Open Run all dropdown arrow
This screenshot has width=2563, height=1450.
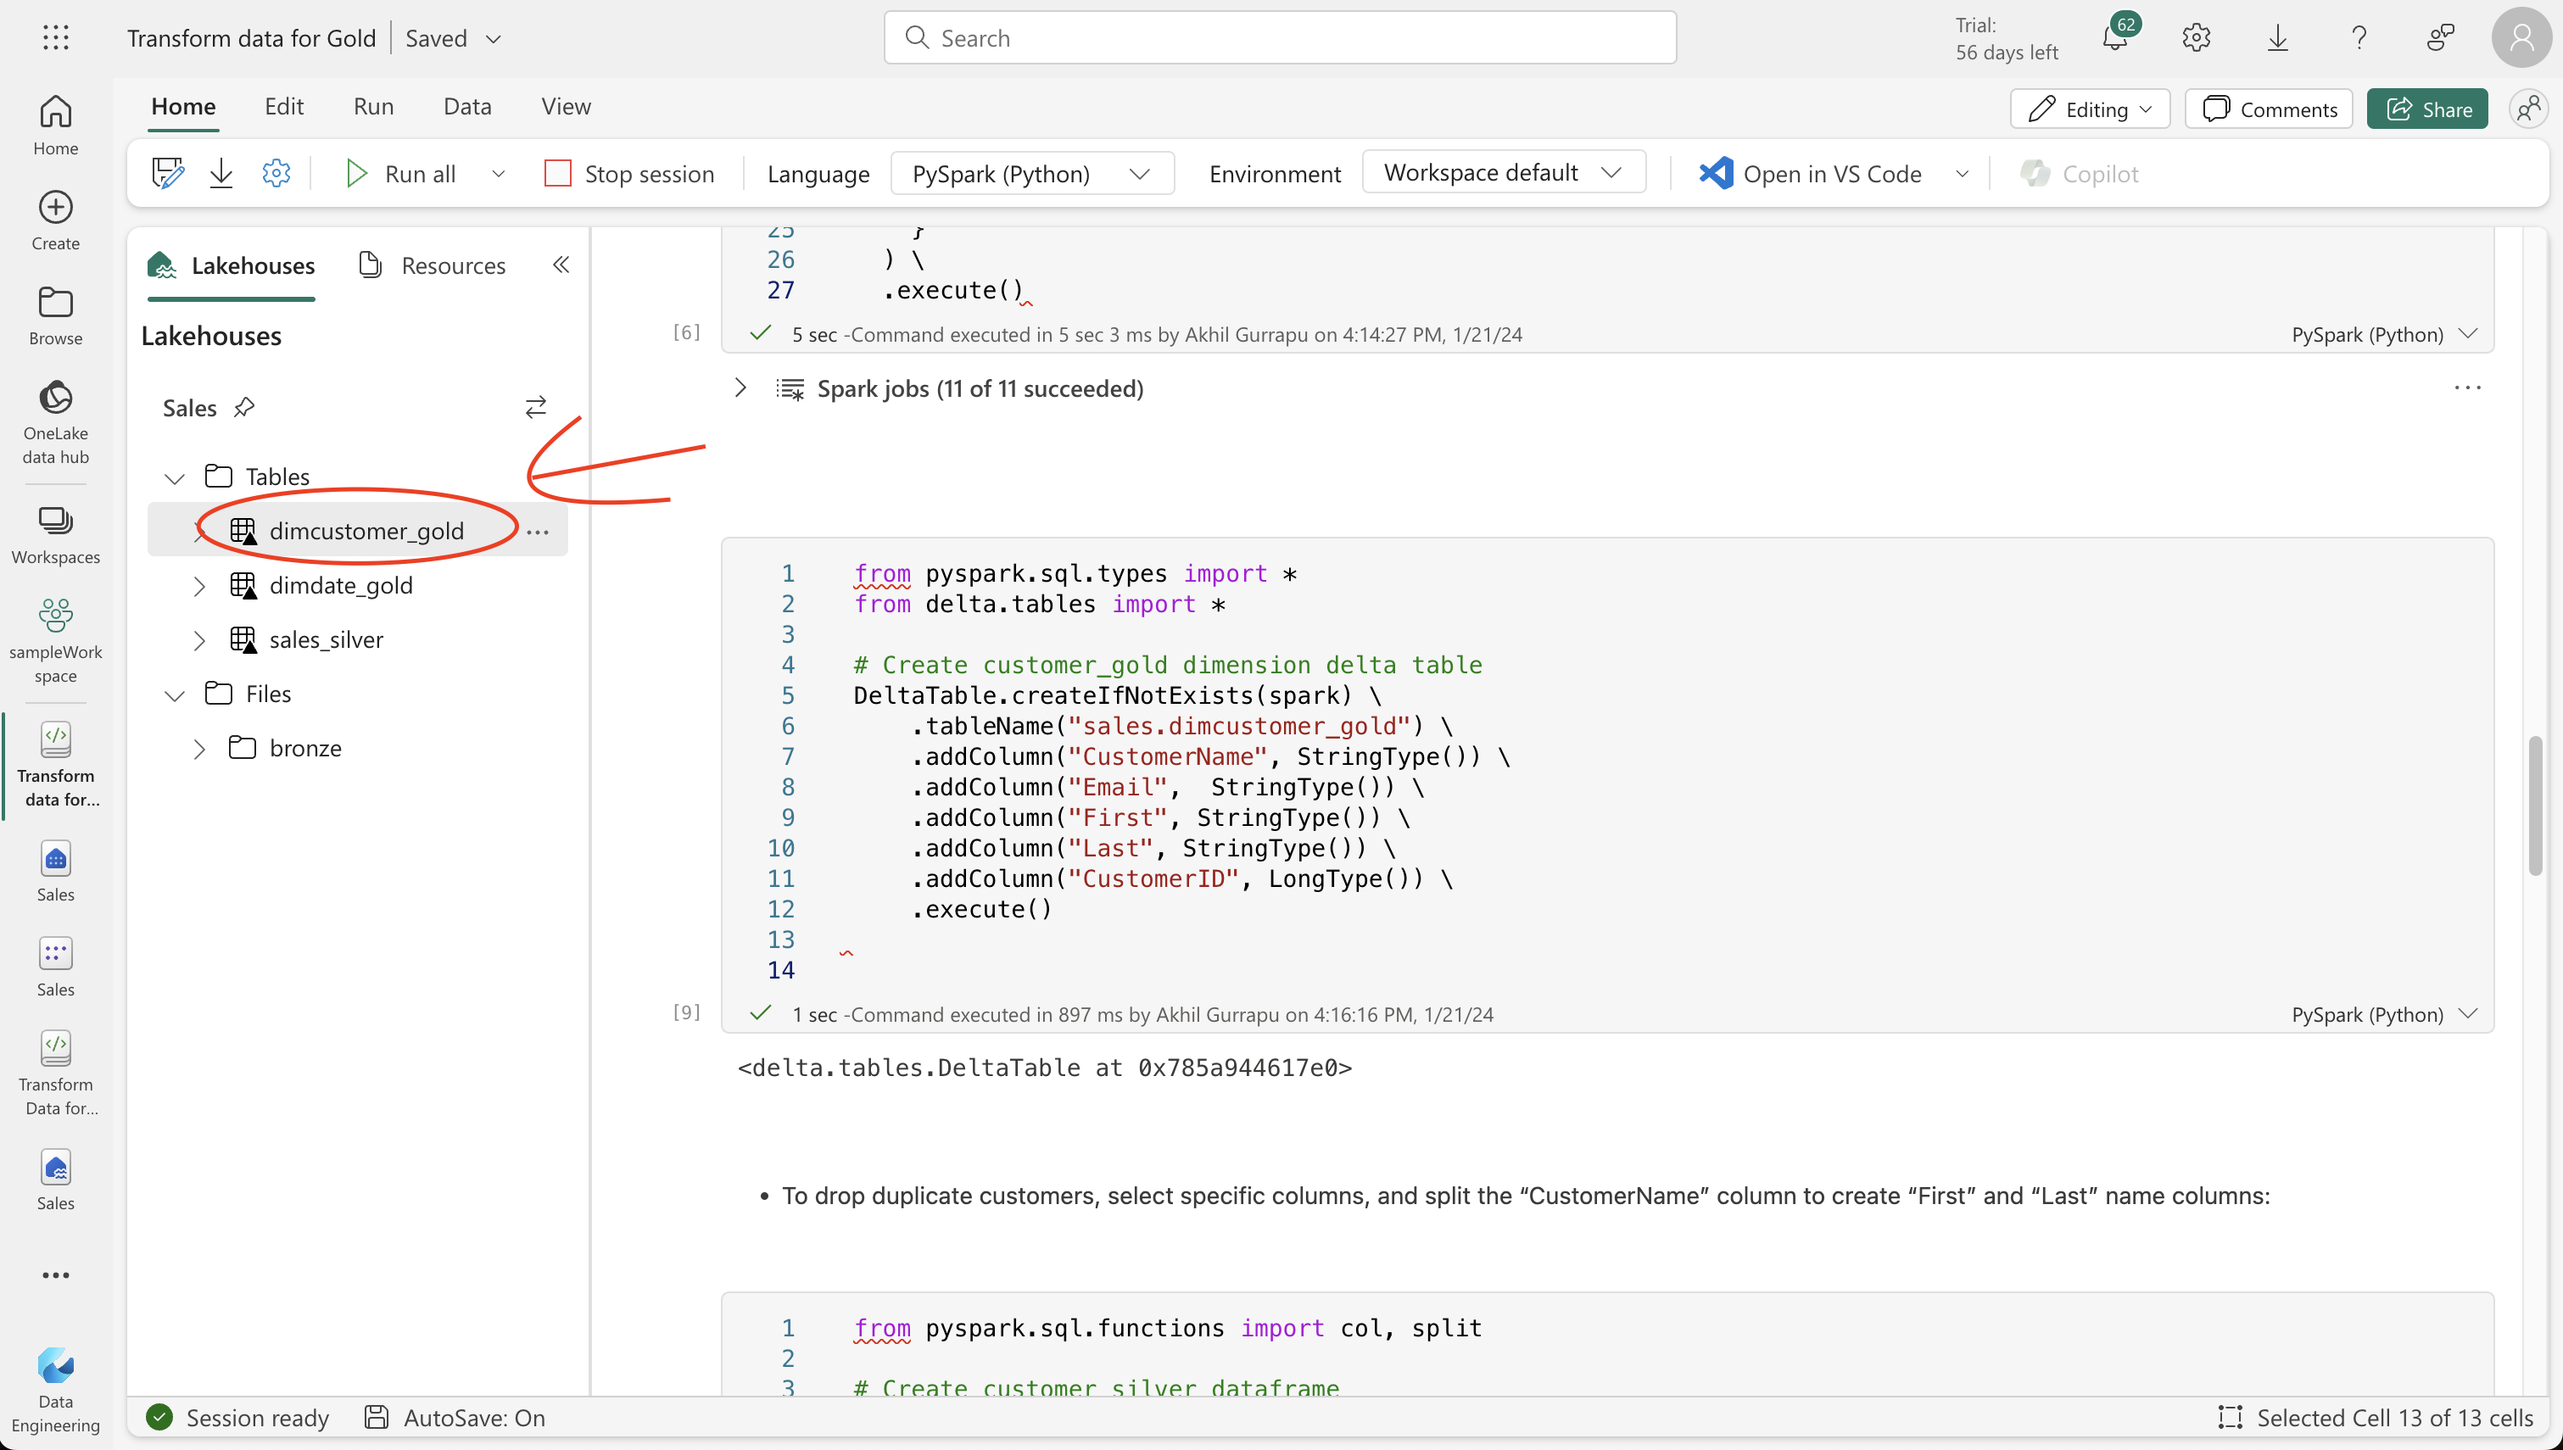click(x=499, y=173)
